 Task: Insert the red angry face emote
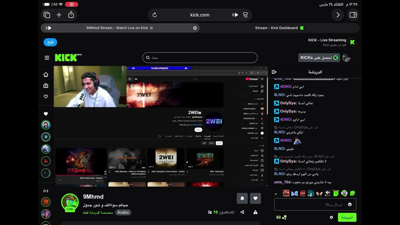point(302,193)
